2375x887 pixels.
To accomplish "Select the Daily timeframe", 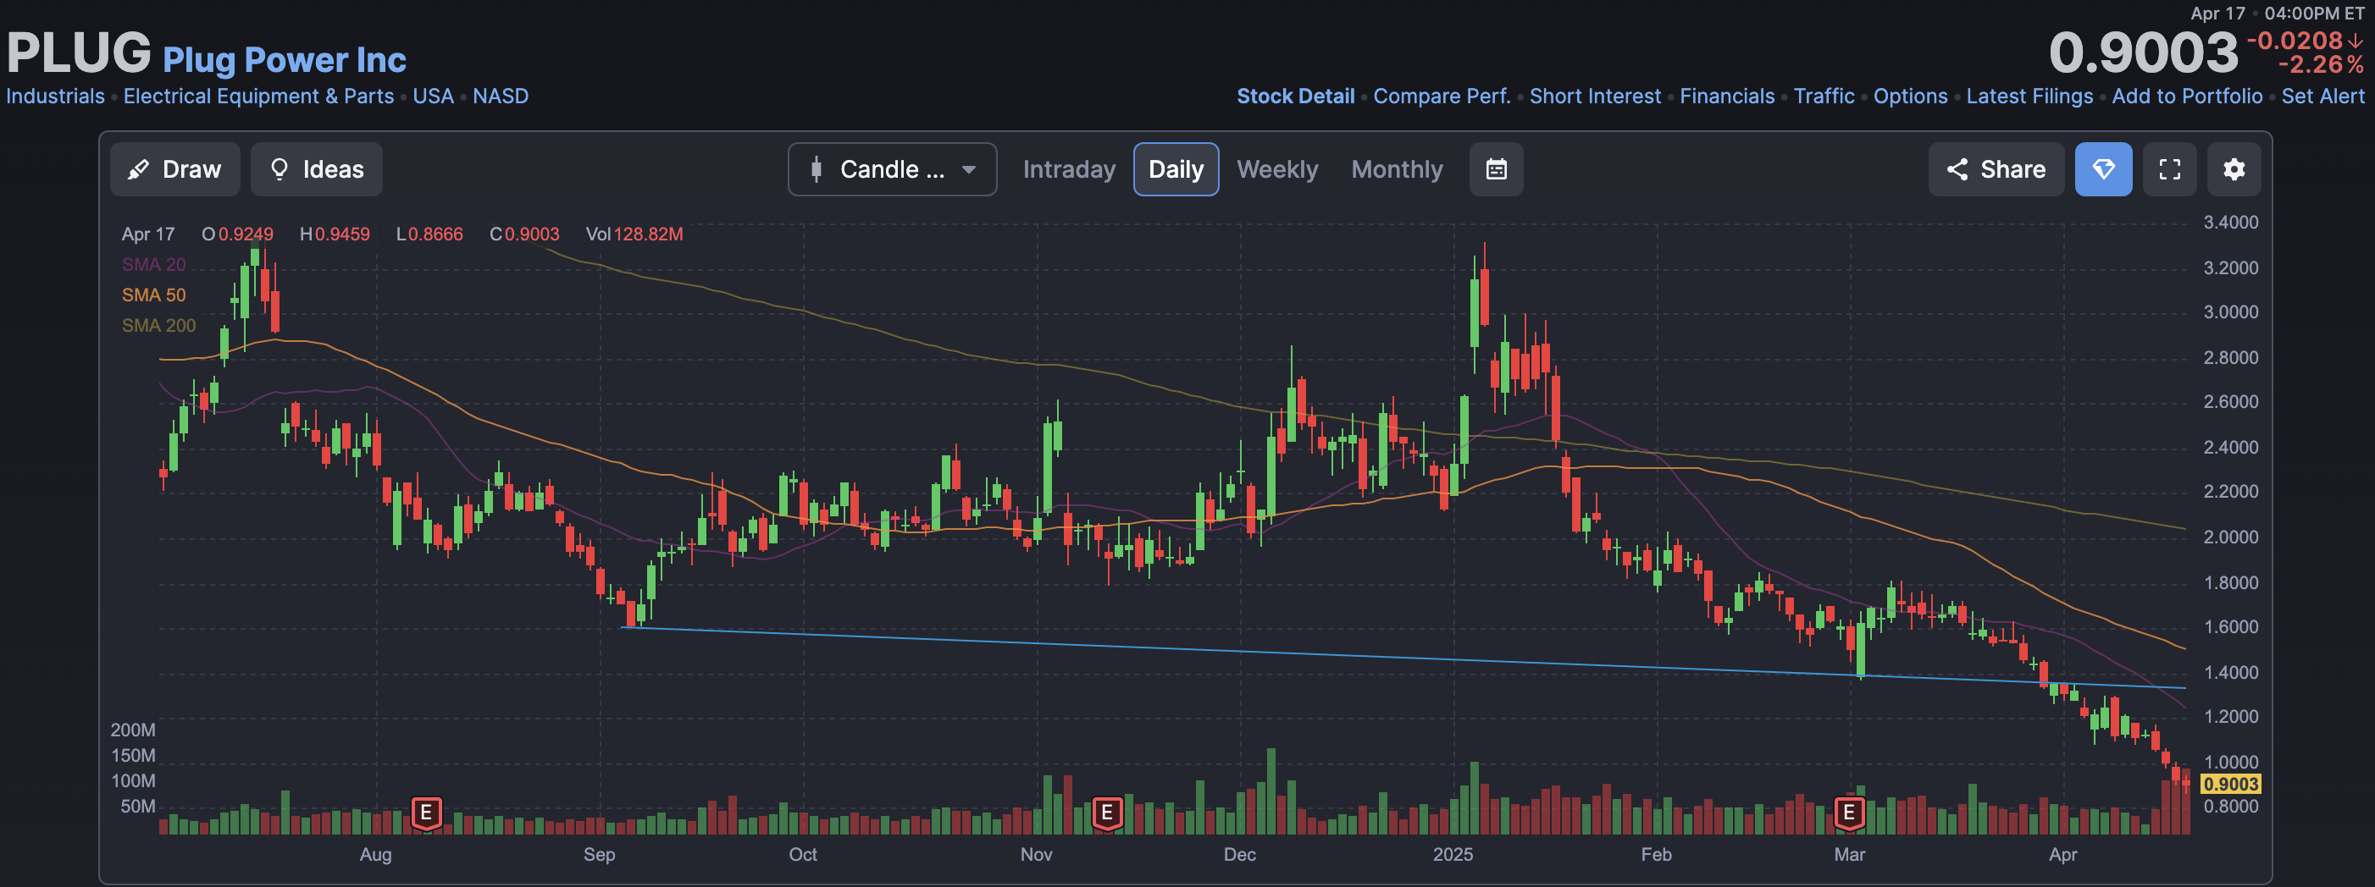I will pyautogui.click(x=1176, y=169).
